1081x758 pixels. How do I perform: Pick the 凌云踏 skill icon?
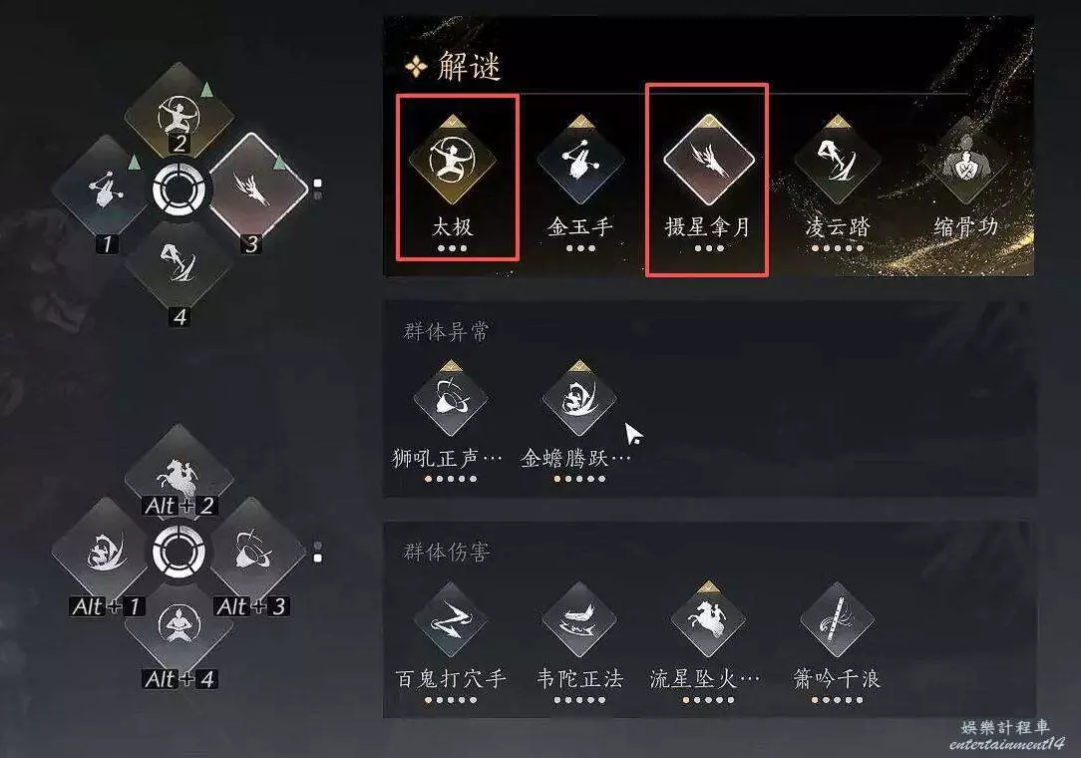tap(838, 161)
